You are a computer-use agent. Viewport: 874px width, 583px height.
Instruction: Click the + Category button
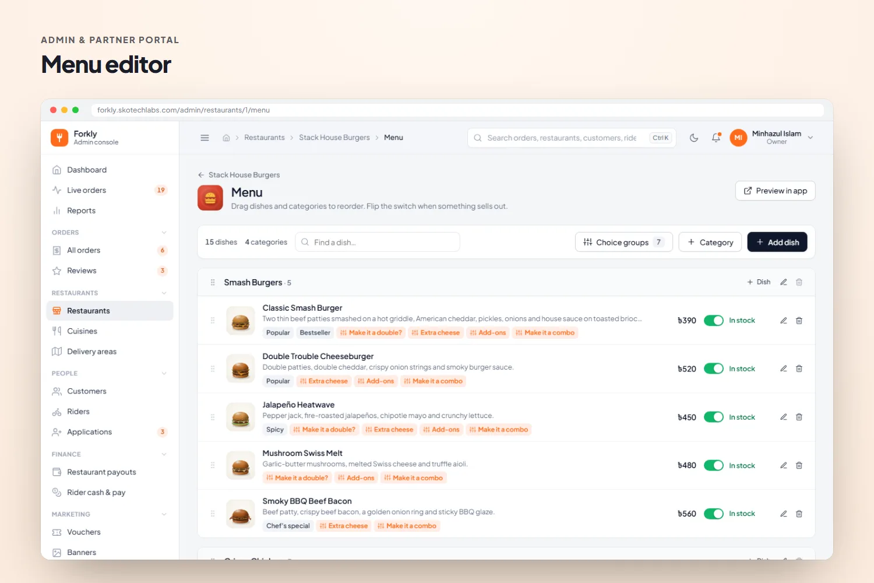tap(710, 242)
